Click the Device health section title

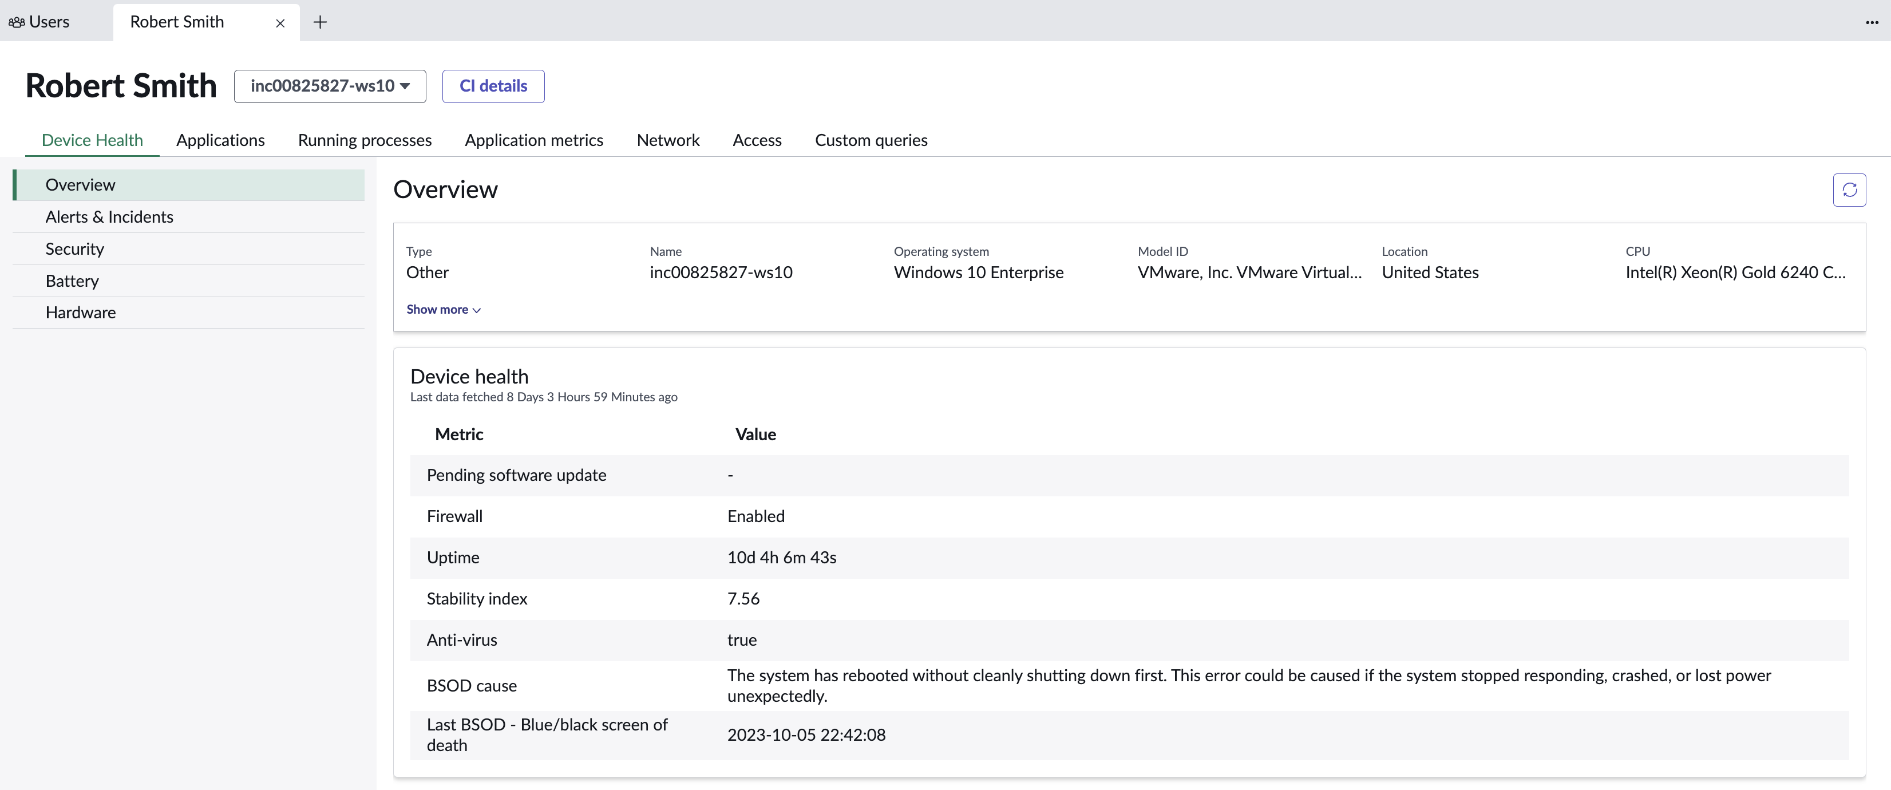tap(469, 377)
